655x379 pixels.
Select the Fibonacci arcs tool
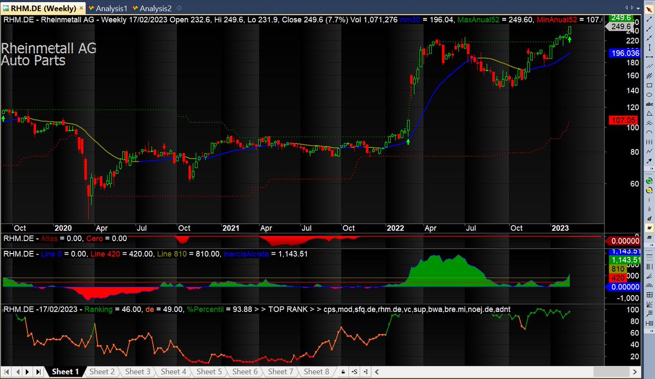(650, 285)
